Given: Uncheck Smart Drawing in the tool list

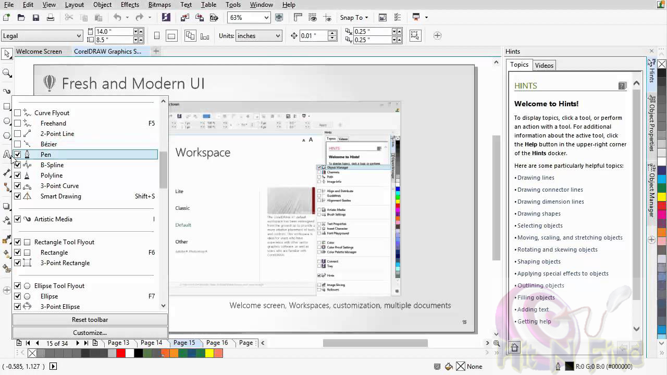Looking at the screenshot, I should (18, 196).
